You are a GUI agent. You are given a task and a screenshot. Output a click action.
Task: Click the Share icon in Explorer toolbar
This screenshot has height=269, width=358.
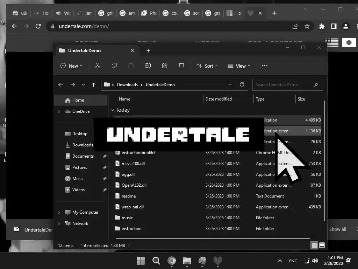pos(165,66)
